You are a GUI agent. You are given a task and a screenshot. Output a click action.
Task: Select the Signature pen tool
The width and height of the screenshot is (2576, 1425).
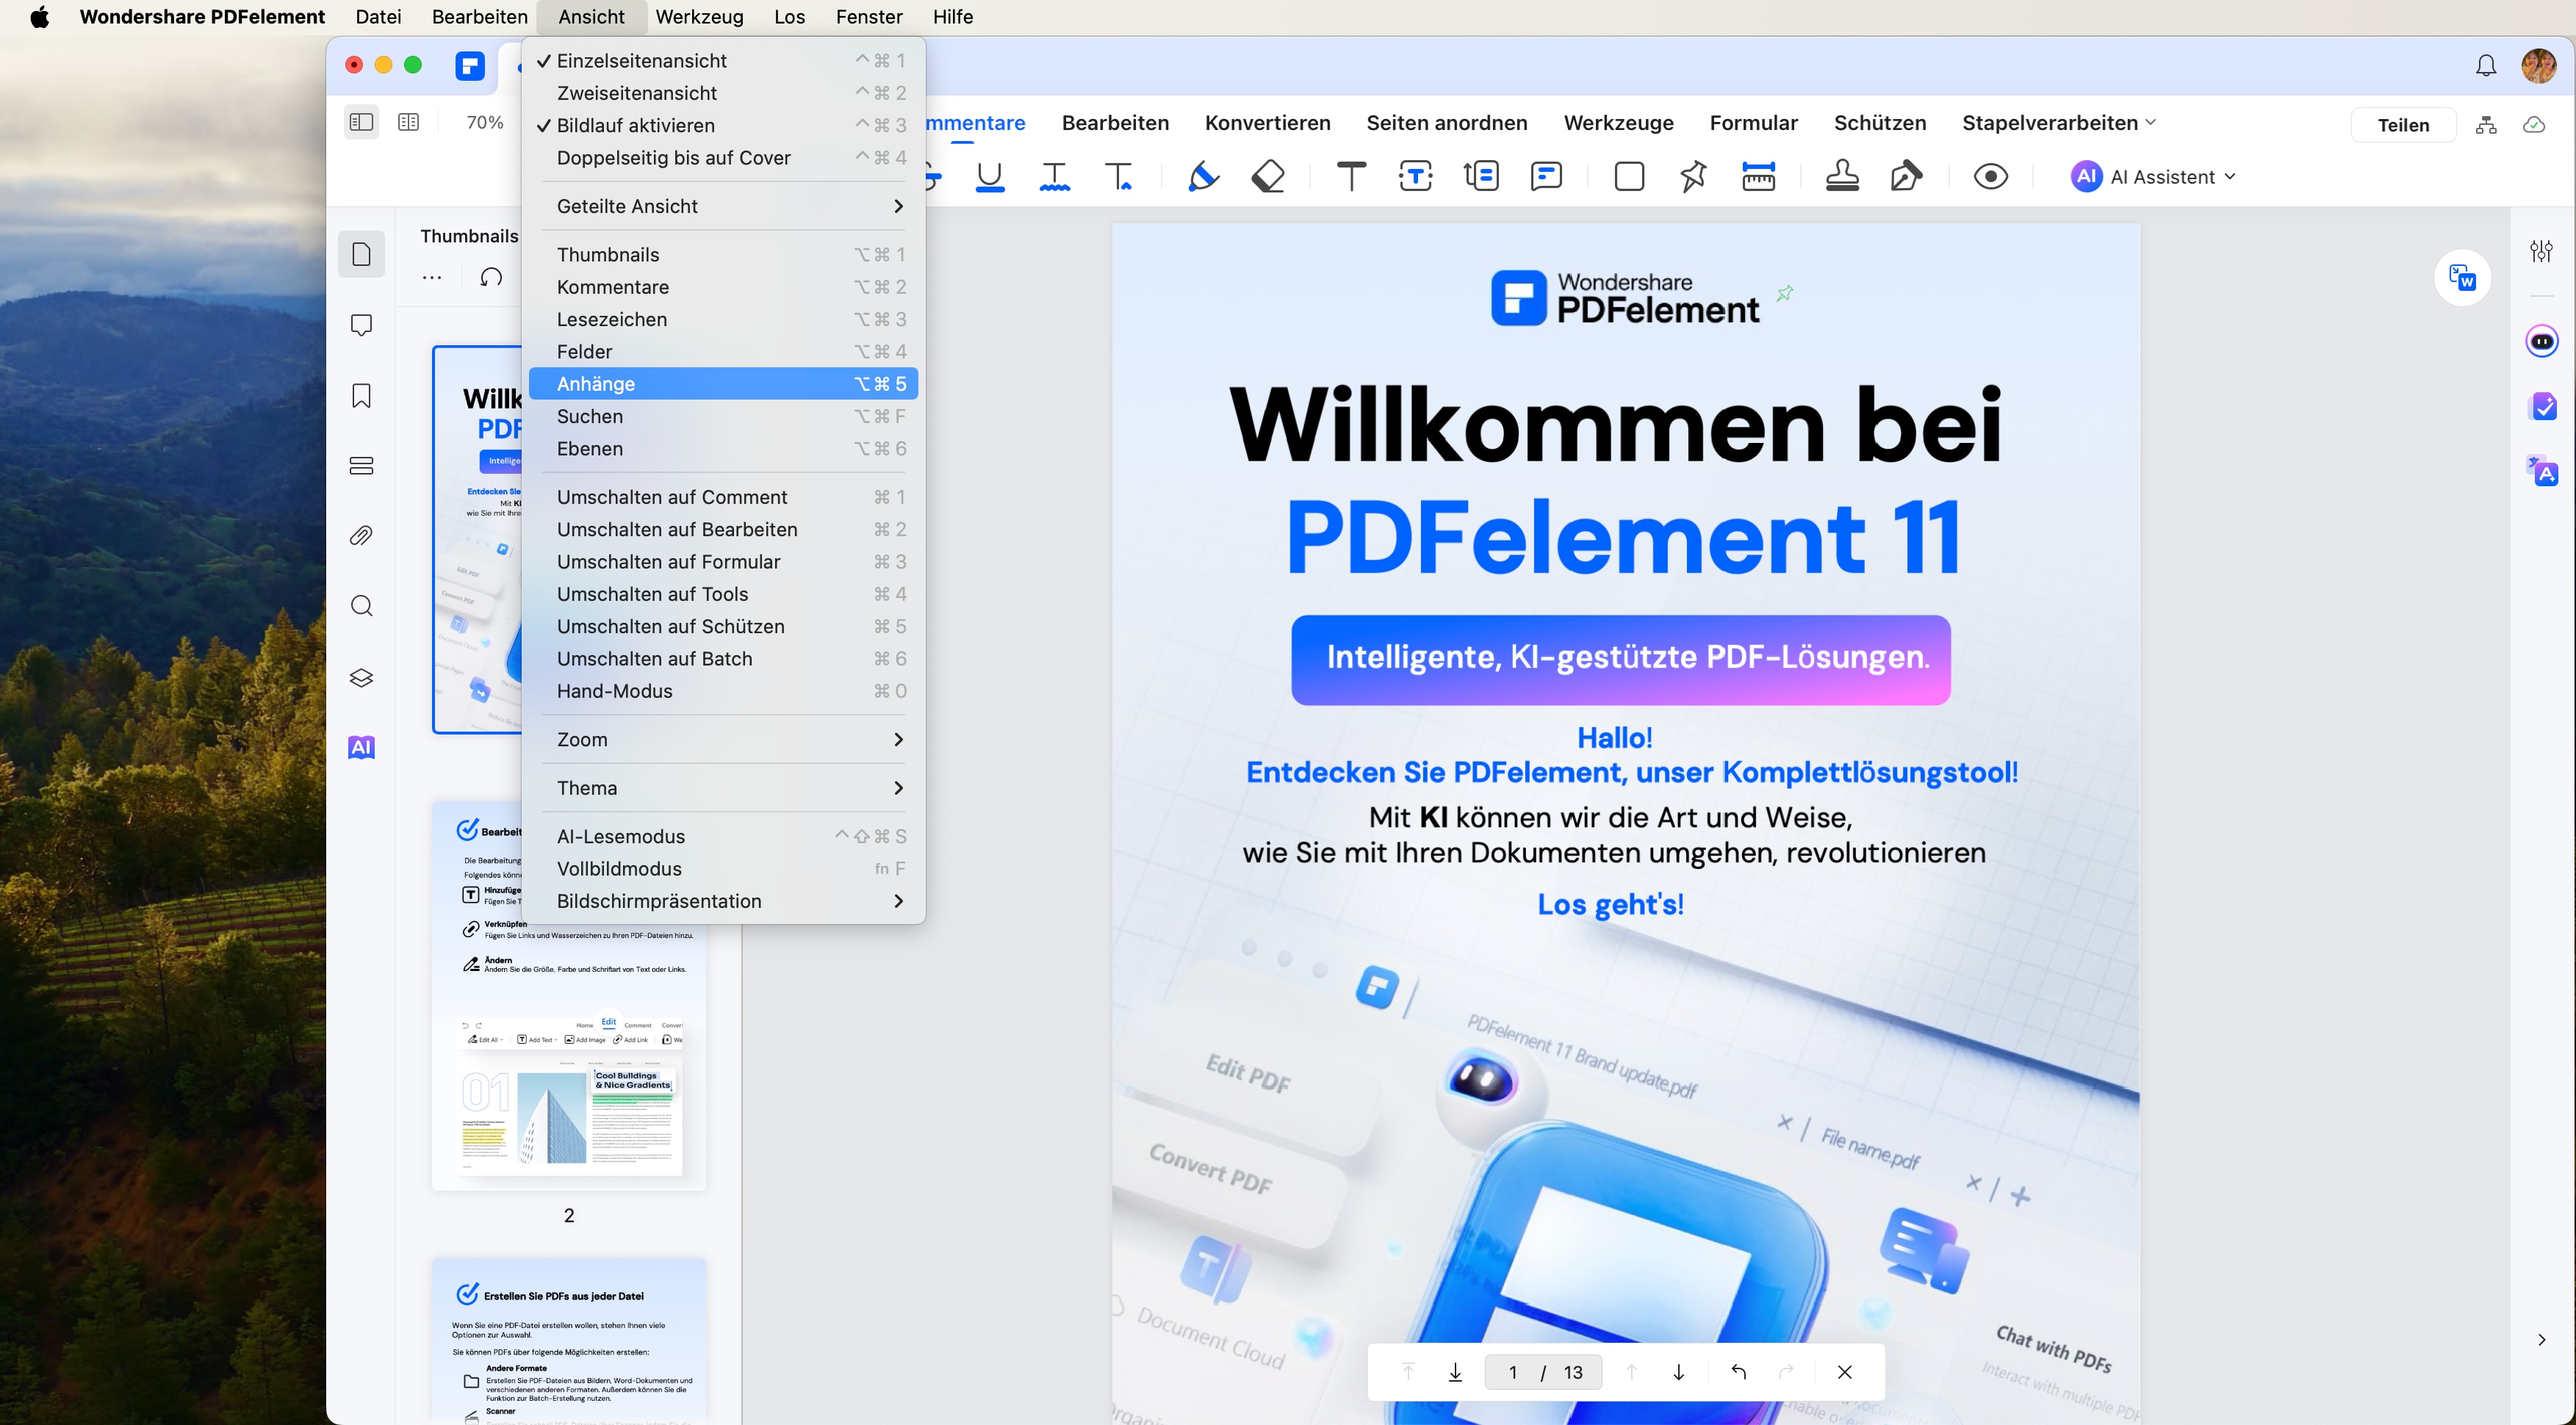click(1906, 176)
